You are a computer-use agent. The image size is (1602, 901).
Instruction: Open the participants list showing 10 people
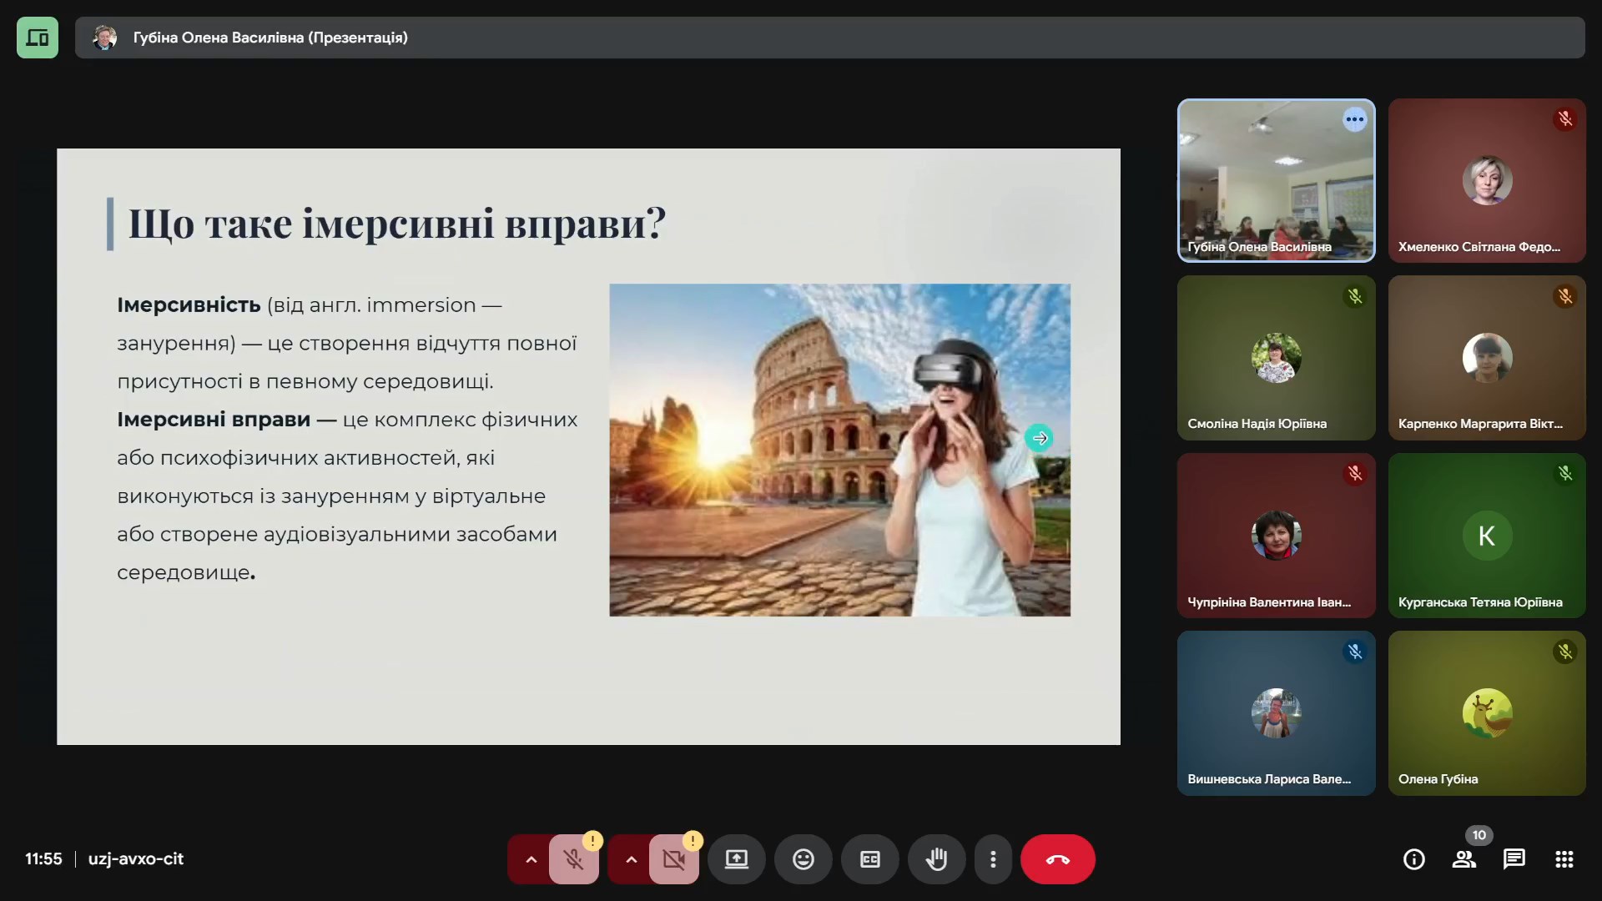(x=1463, y=859)
